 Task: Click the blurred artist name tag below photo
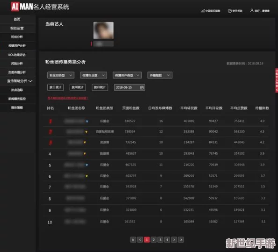(x=103, y=44)
